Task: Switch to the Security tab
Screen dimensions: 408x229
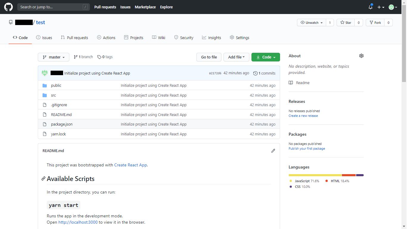Action: (184, 38)
